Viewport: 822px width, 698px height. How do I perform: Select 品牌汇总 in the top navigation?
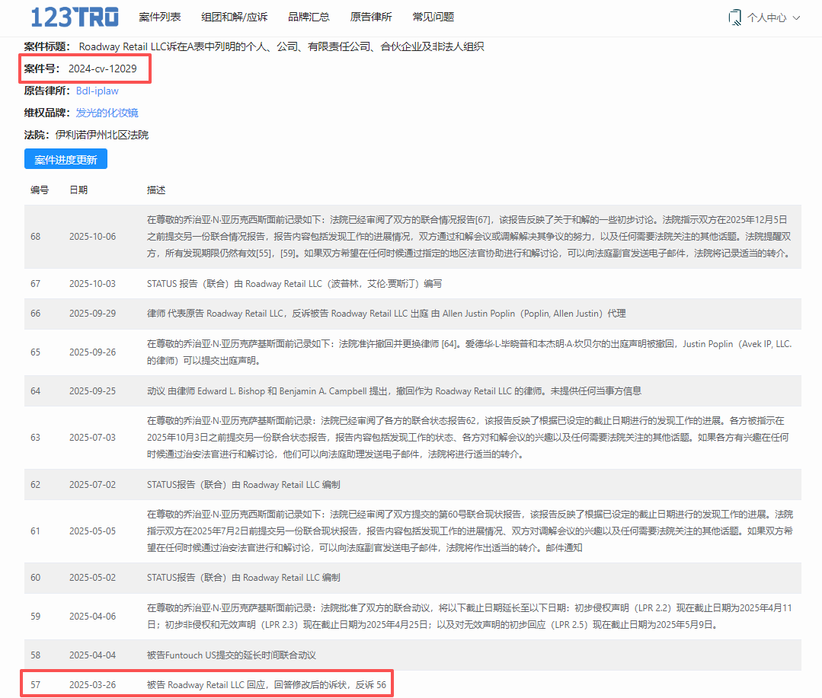tap(309, 17)
